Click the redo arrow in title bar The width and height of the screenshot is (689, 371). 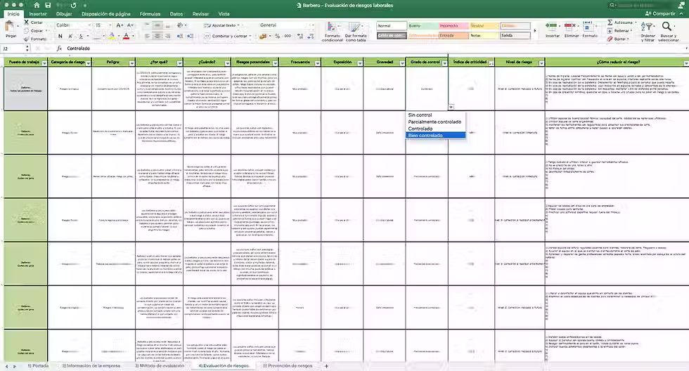(x=73, y=5)
